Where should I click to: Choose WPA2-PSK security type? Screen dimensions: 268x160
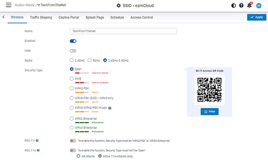72,88
